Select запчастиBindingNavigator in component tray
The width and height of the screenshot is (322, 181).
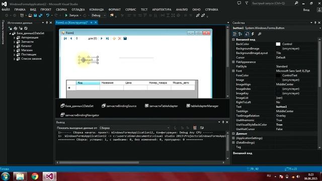click(80, 115)
